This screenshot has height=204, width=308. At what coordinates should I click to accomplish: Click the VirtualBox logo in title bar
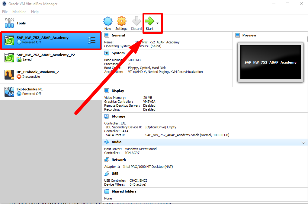(x=4, y=4)
